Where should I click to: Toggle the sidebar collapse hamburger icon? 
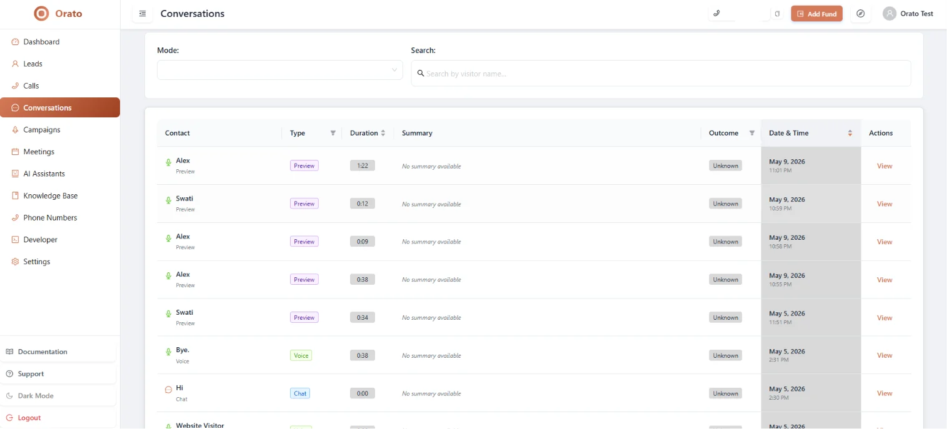tap(143, 14)
